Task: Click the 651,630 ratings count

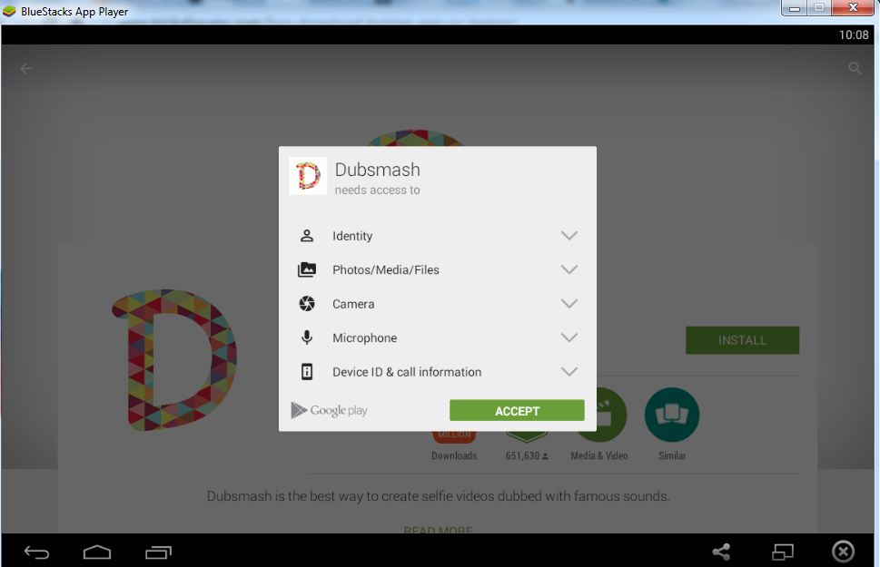Action: point(527,456)
